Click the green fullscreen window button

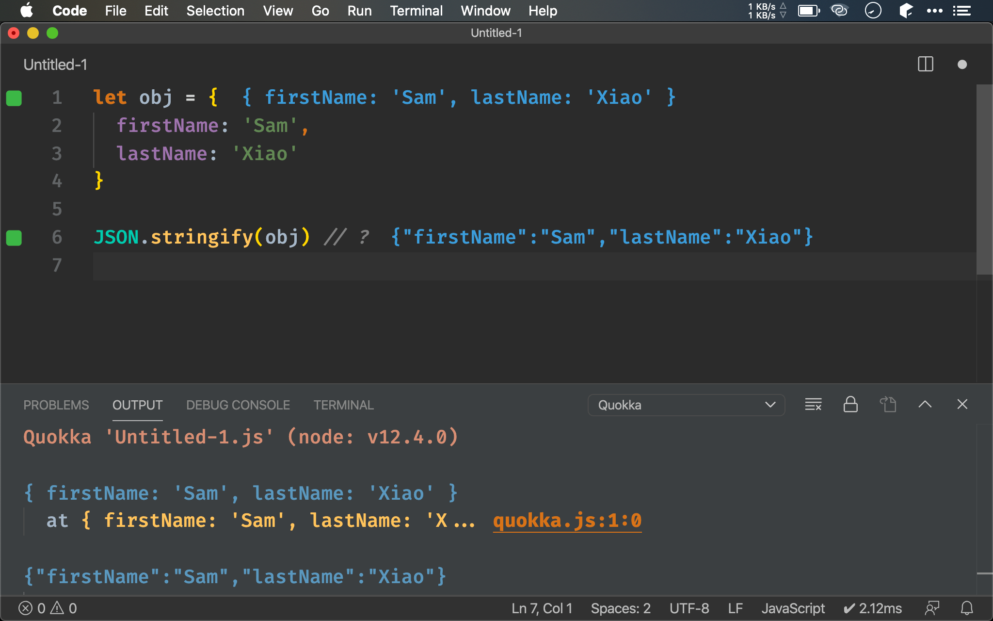[x=52, y=33]
